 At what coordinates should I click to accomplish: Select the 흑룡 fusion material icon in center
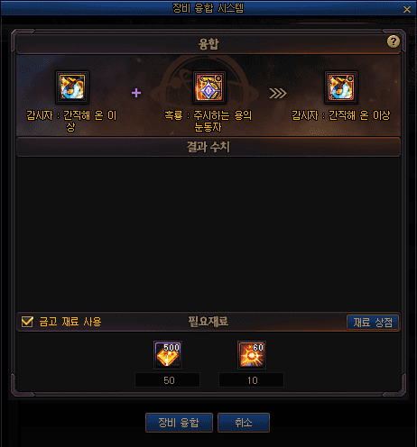click(209, 87)
